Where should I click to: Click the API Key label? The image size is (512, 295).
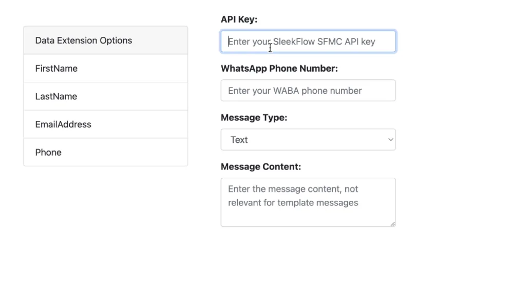[x=239, y=19]
